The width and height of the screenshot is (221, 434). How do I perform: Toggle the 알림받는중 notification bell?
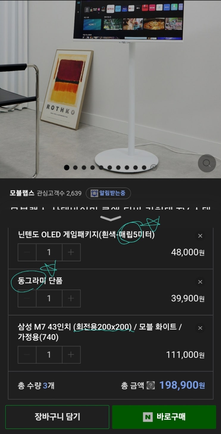click(108, 193)
